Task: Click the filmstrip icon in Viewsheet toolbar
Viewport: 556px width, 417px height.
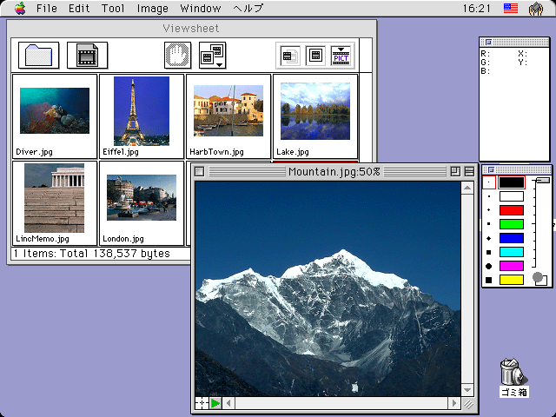Action: (87, 56)
